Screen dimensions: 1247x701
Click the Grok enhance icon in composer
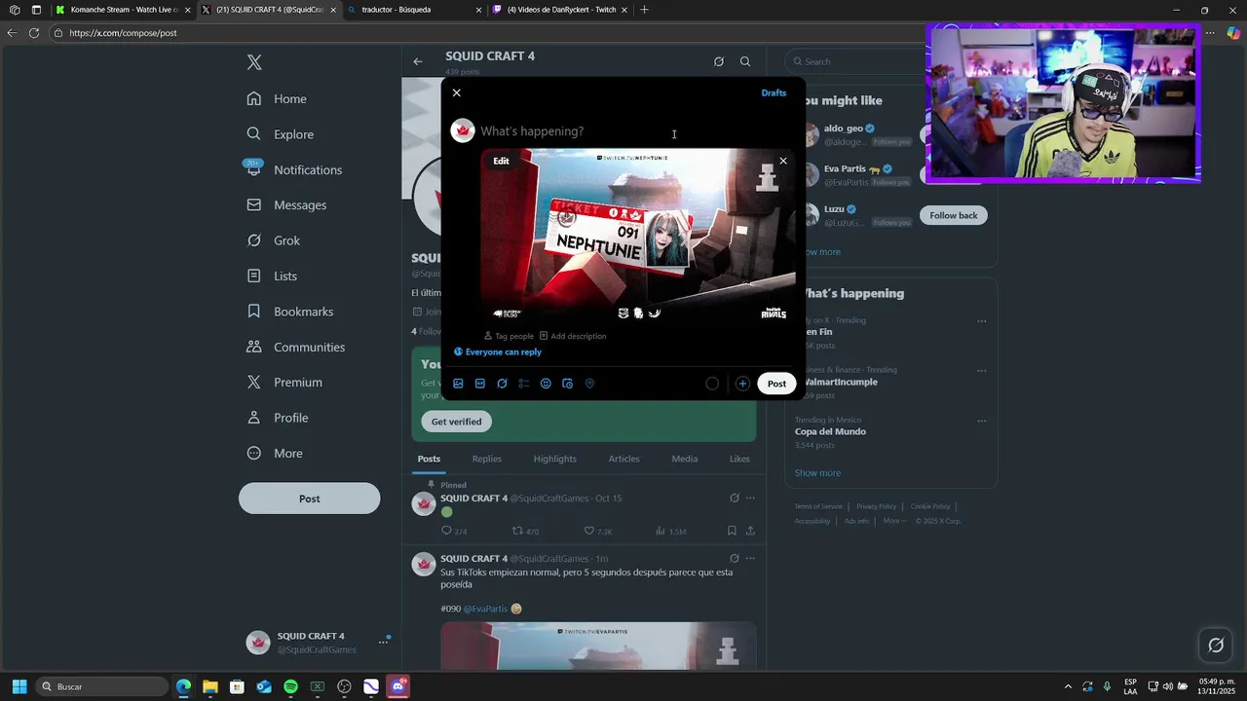click(x=502, y=384)
